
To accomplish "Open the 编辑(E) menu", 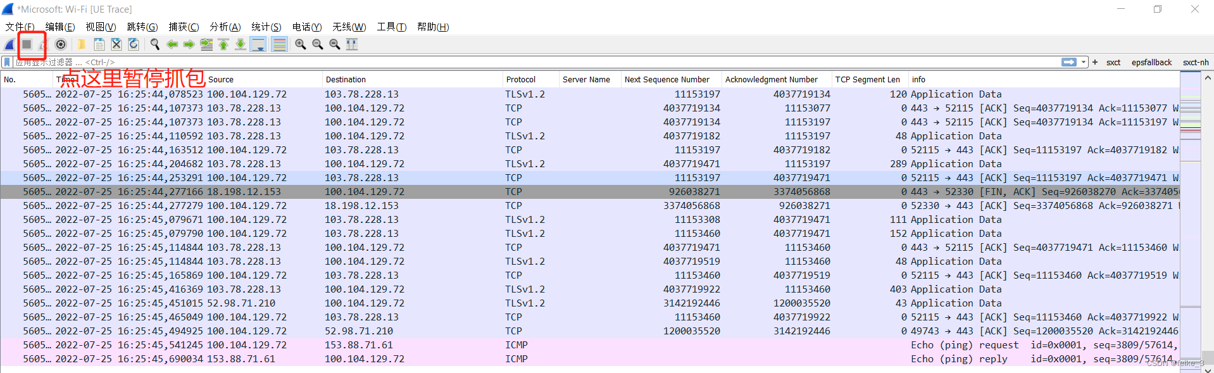I will click(x=60, y=27).
